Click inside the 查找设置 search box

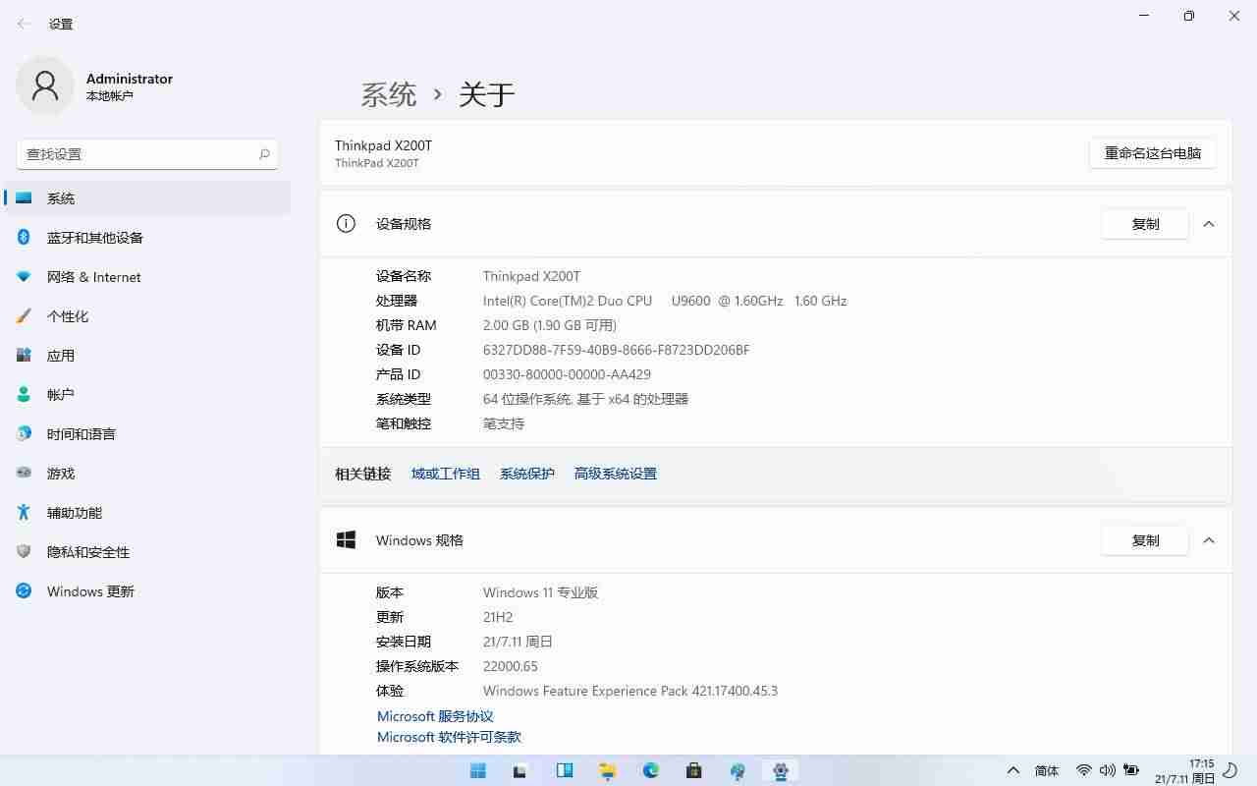(x=147, y=154)
